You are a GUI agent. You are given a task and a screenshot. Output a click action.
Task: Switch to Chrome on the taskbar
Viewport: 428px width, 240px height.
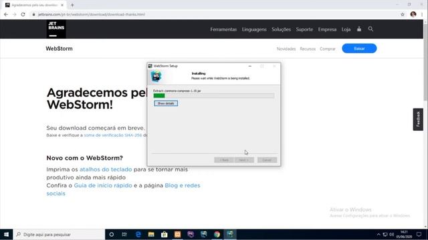coord(217,234)
